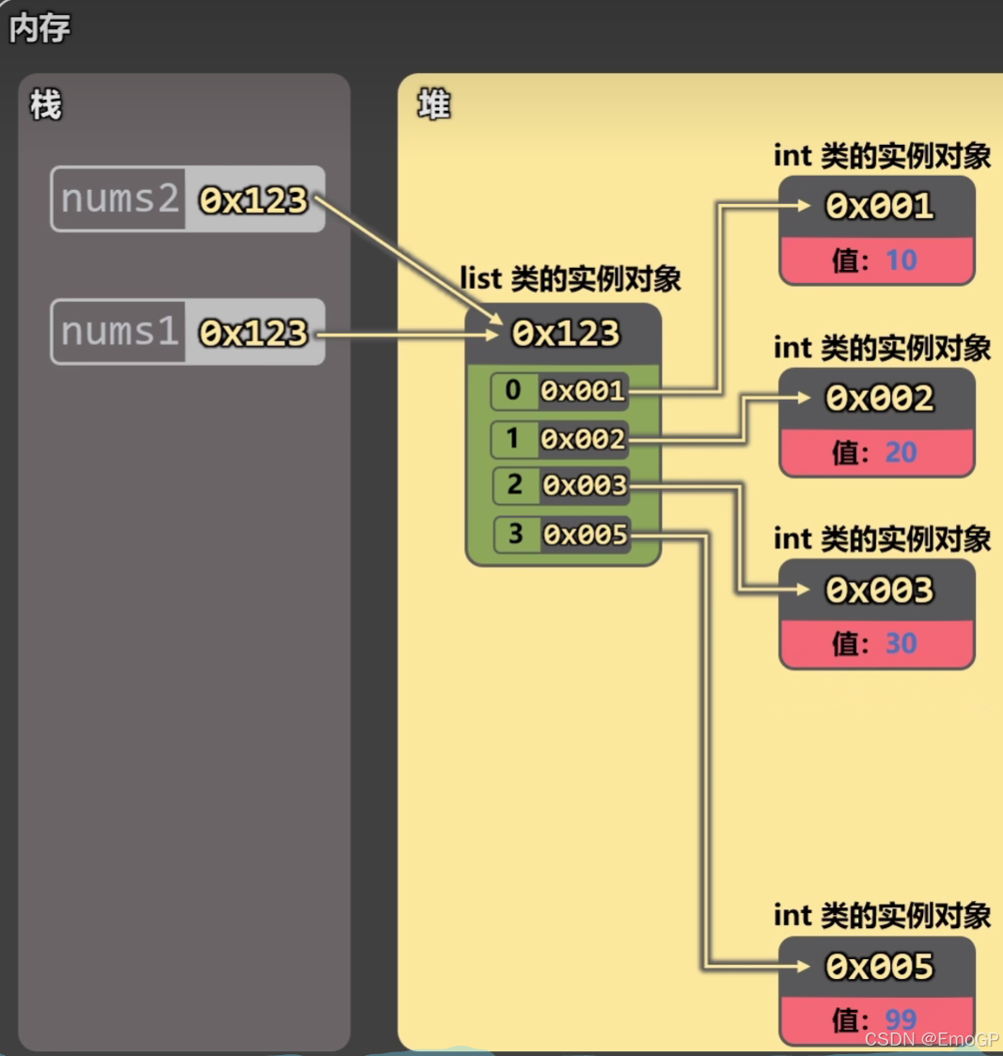Select list index 3
This screenshot has height=1056, width=1003.
[x=516, y=533]
